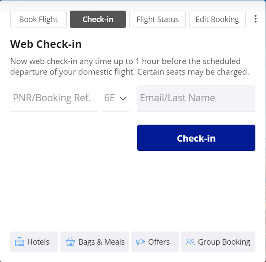The height and width of the screenshot is (262, 266).
Task: Click the Web Check-in heading
Action: (x=46, y=44)
